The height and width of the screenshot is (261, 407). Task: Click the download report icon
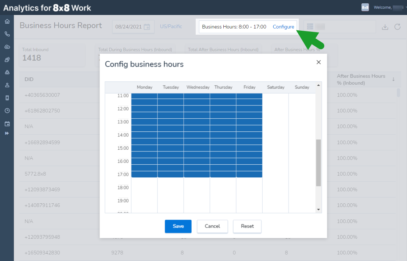click(x=385, y=26)
